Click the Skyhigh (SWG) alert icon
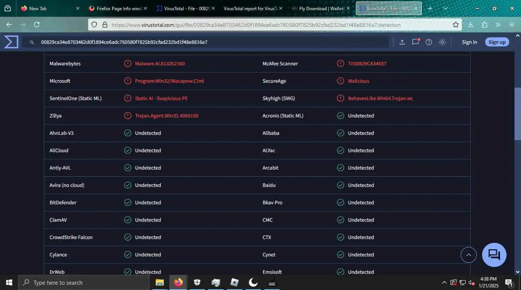Screen dimensions: 521x290 point(340,98)
